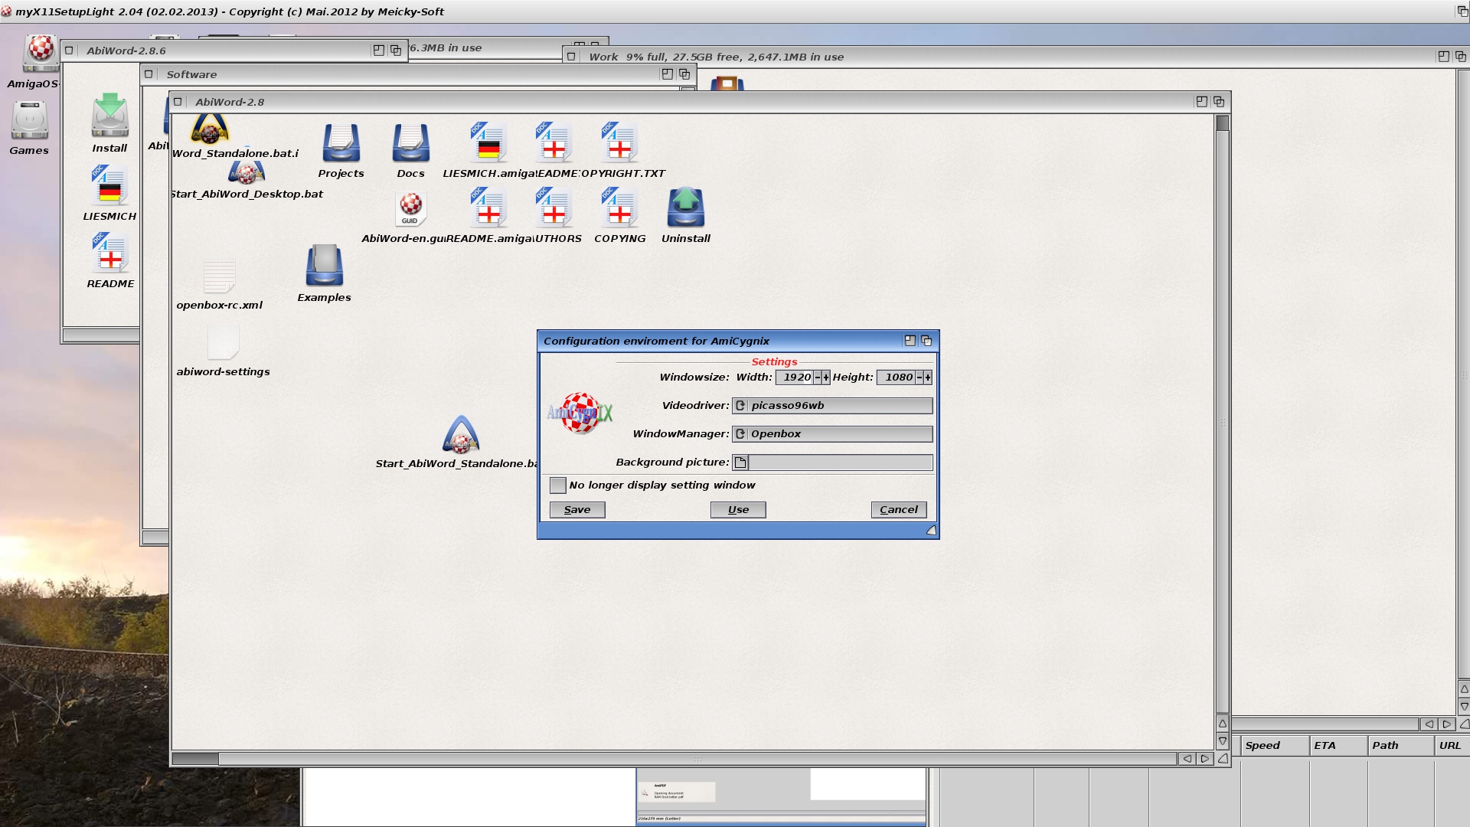Expand the Videodriver picasso96wb dropdown
This screenshot has width=1470, height=827.
click(x=739, y=404)
